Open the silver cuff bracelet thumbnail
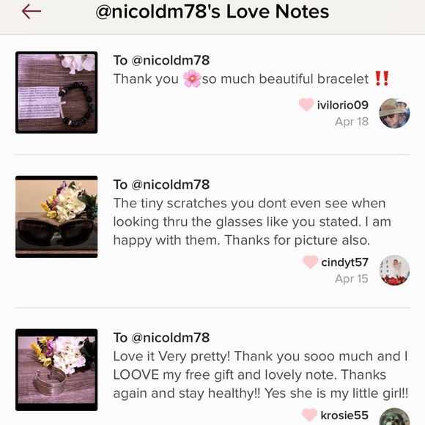Screen dimensions: 425x425 [56, 370]
